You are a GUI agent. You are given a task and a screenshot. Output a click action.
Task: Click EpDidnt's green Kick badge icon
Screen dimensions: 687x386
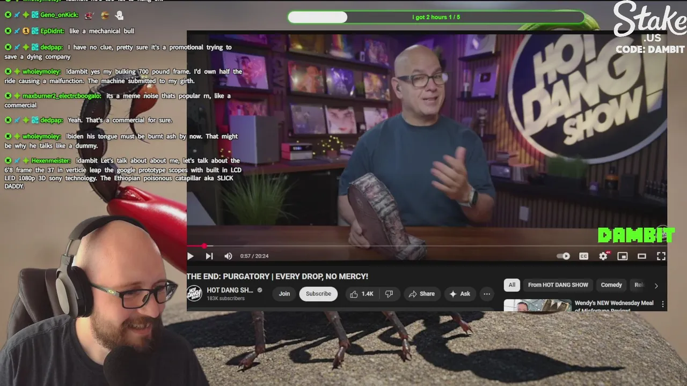click(x=8, y=31)
